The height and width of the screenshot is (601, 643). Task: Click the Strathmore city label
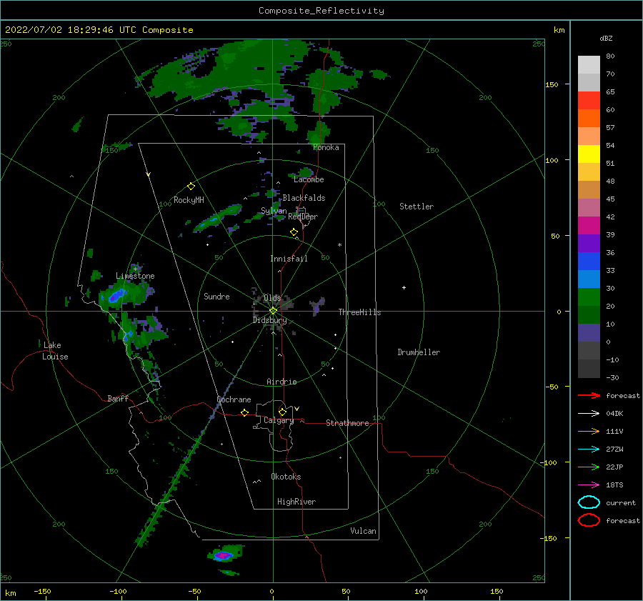point(347,423)
